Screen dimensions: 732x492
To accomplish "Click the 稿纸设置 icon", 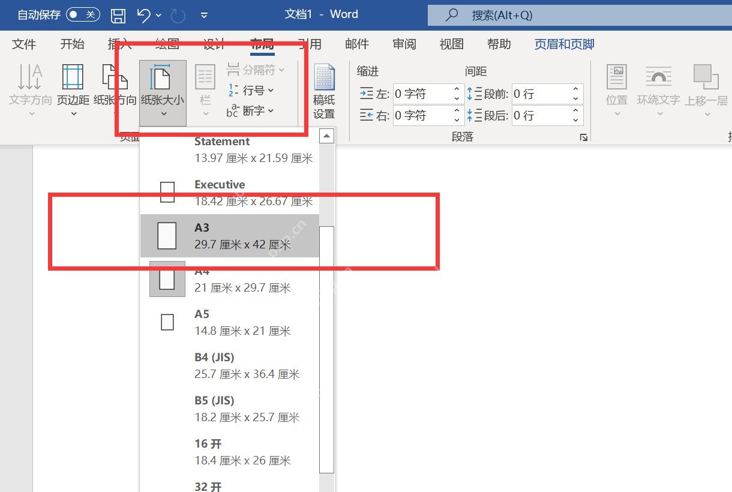I will tap(324, 78).
